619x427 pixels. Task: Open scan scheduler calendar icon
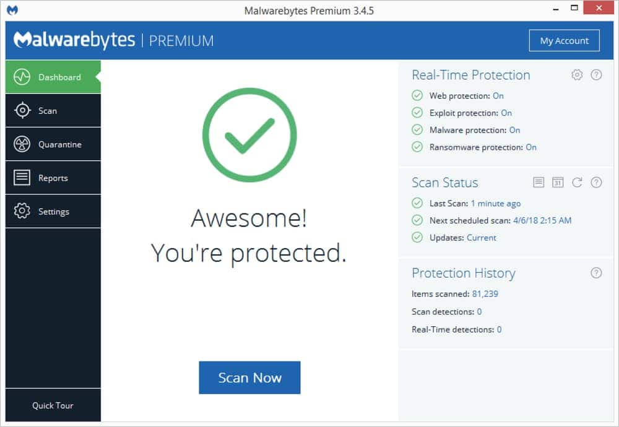pyautogui.click(x=558, y=183)
